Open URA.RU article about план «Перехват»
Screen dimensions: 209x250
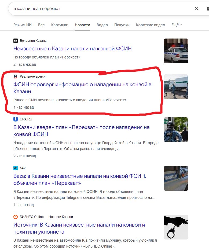82,131
